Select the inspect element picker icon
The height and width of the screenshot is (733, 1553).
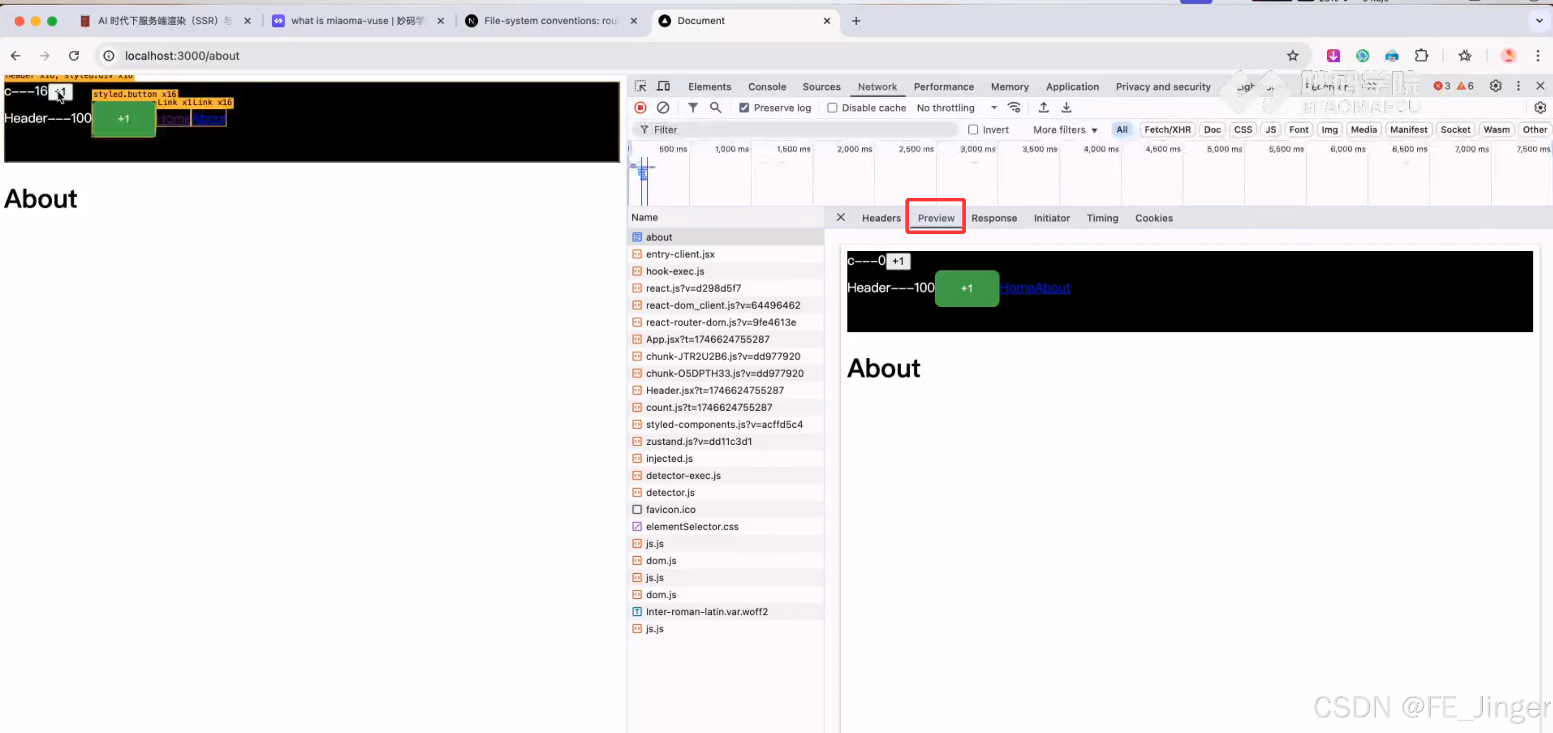tap(640, 86)
